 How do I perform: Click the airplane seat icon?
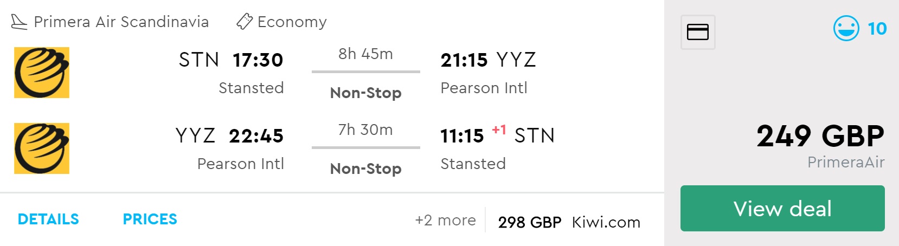(19, 22)
